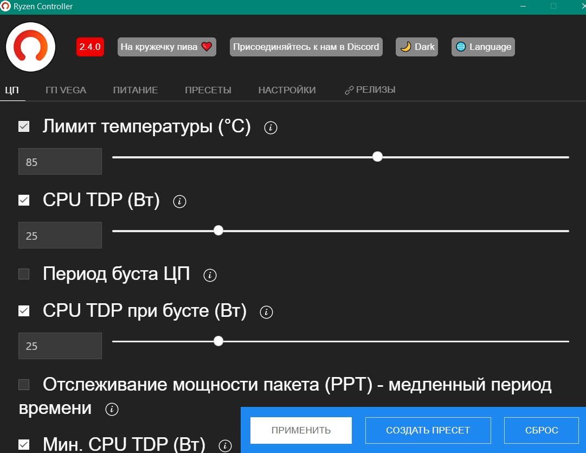Minimize the Ryzen Controller window

(523, 7)
